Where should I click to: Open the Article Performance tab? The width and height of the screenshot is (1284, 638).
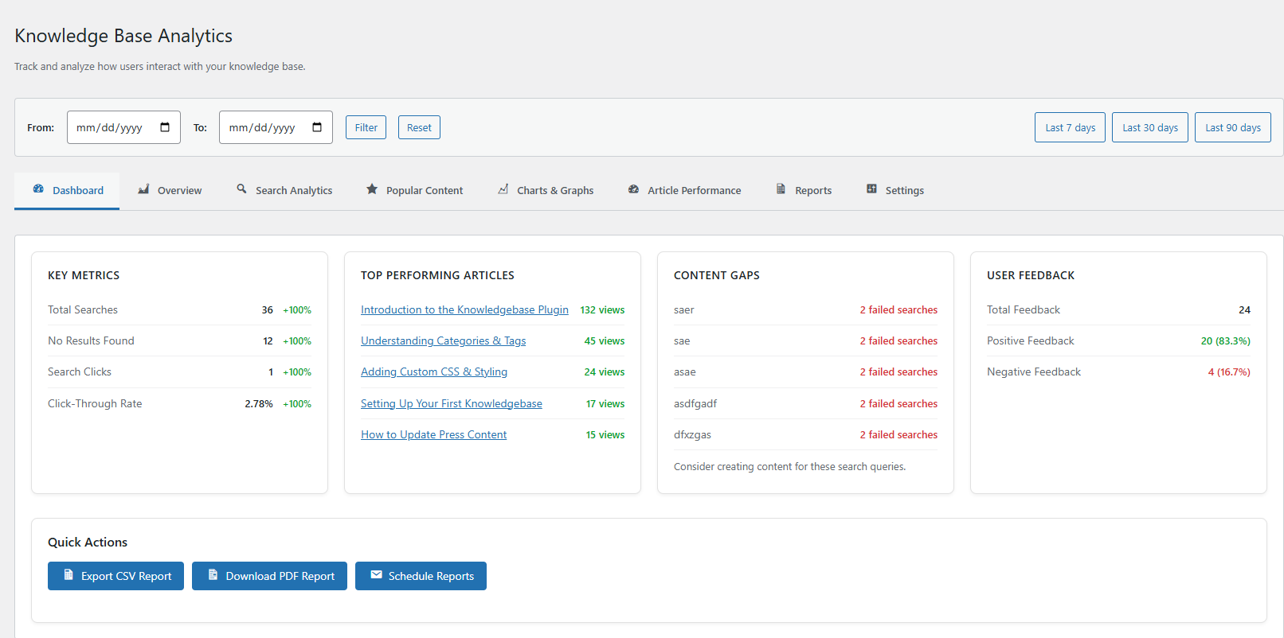(684, 191)
